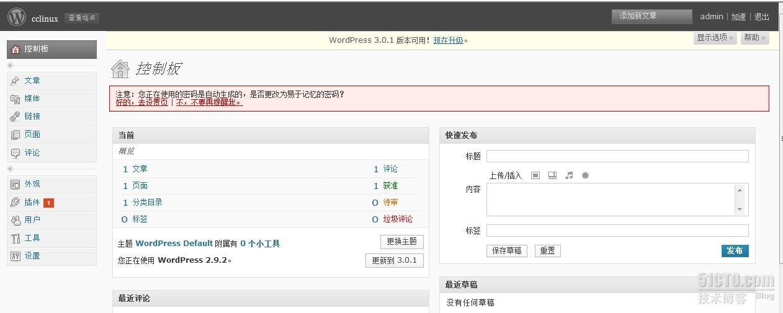Image resolution: width=783 pixels, height=313 pixels.
Task: Click the add media star icon
Action: click(585, 175)
